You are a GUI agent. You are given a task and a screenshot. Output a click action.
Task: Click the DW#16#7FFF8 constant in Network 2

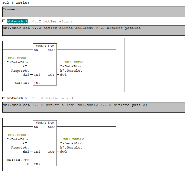coord(18,162)
